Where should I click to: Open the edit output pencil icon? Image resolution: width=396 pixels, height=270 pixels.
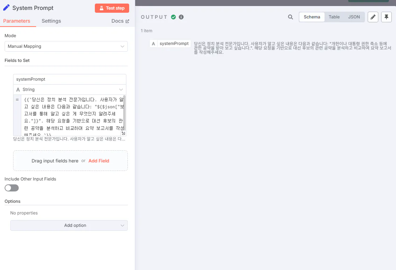pos(373,17)
